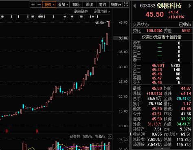Click ROE value 9.37%

click(186, 129)
